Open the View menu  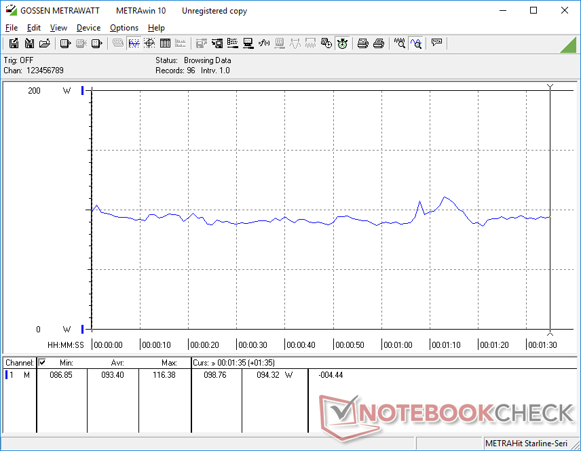tap(58, 28)
